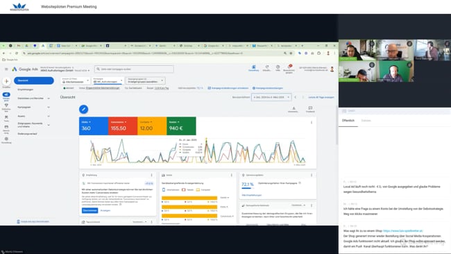Click the yellow scorecard tile showing 12.00
Screen dimensions: 451x254
tap(152, 126)
